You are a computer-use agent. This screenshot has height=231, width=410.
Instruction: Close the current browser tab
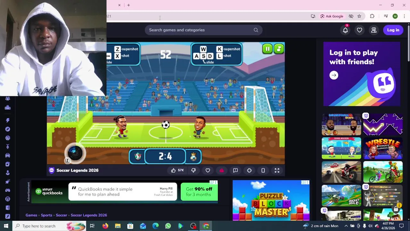119,5
